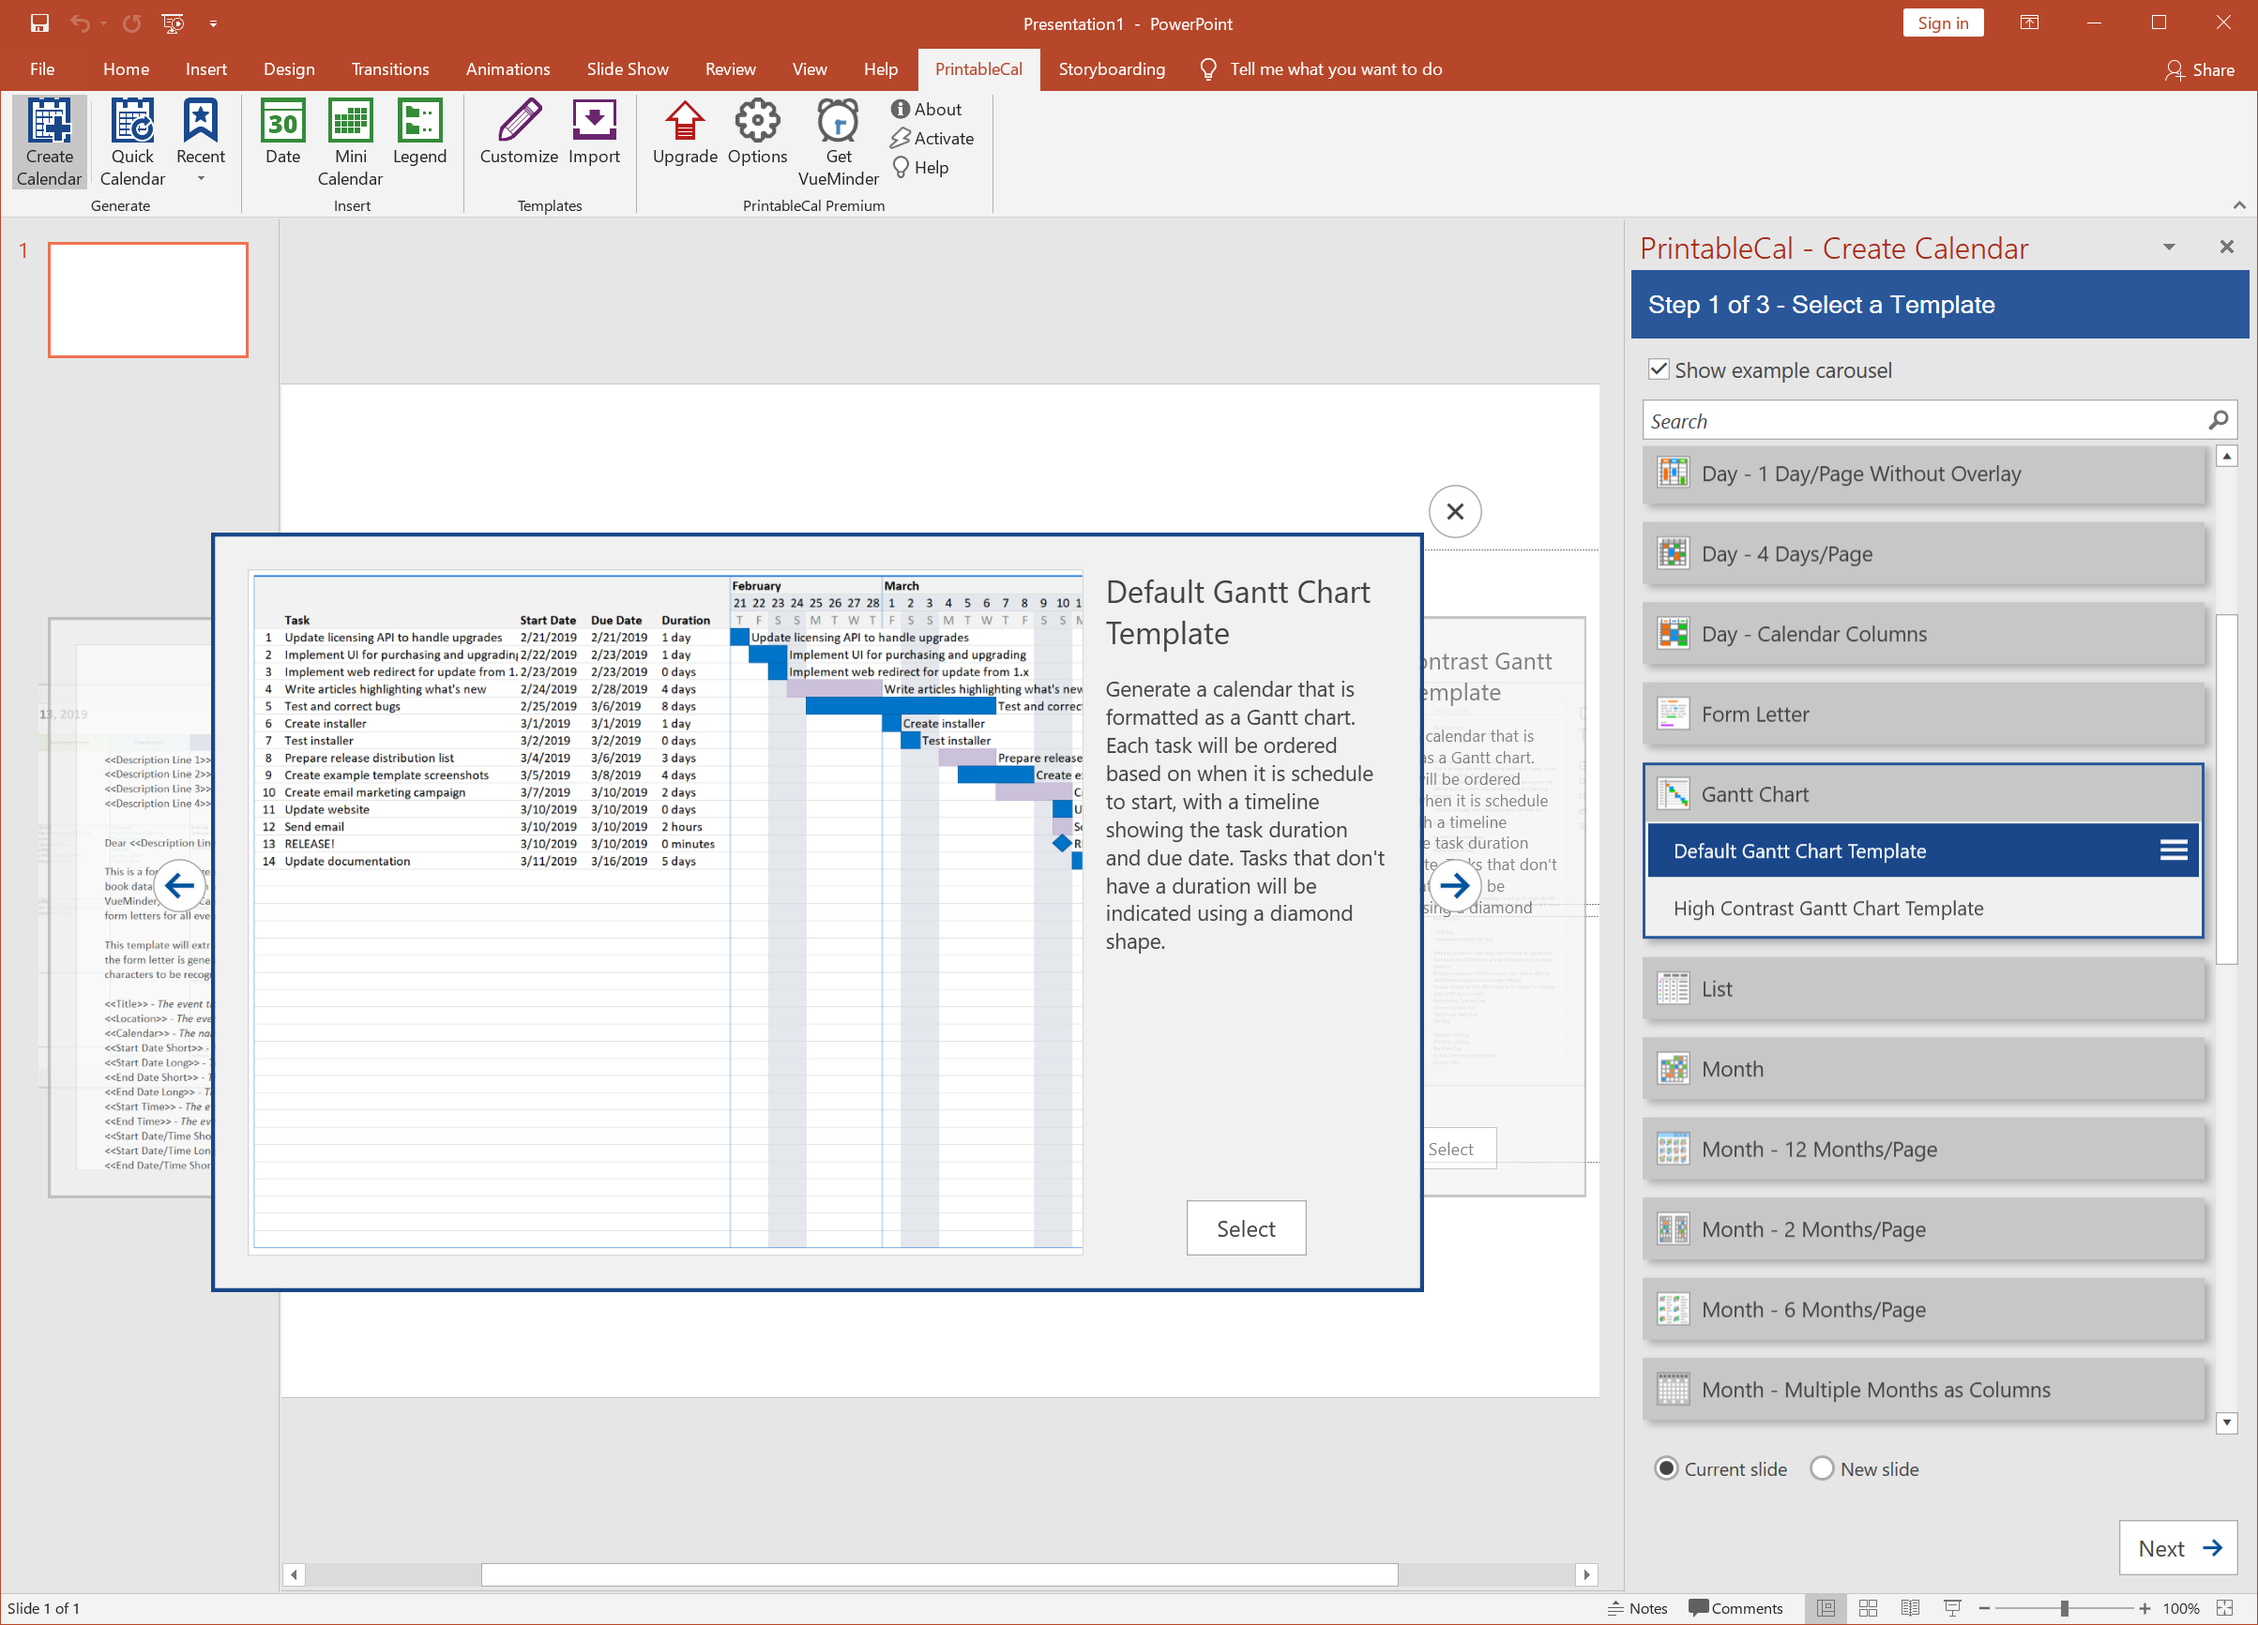2258x1625 pixels.
Task: Open About in PrintableCal Premium group
Action: [926, 110]
